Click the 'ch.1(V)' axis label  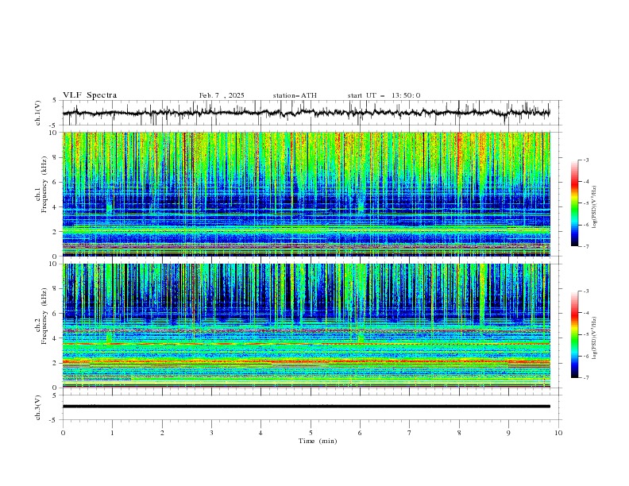tap(38, 113)
